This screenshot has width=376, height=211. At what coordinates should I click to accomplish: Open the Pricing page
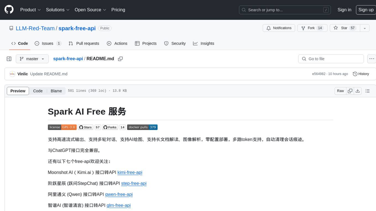click(x=118, y=10)
